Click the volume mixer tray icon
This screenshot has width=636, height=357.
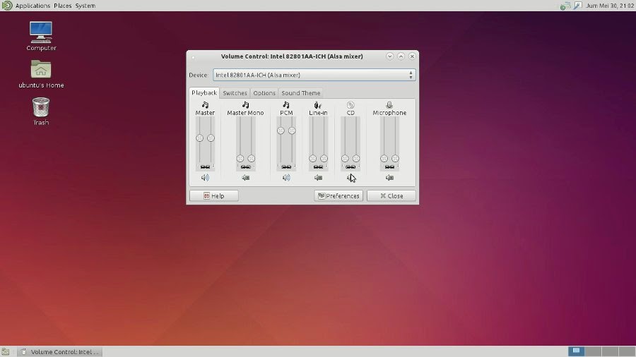[577, 6]
